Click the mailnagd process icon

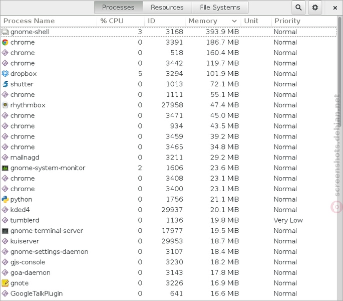point(5,158)
